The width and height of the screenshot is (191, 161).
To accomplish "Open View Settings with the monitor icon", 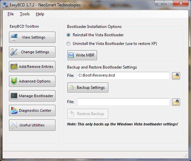I will click(14, 37).
